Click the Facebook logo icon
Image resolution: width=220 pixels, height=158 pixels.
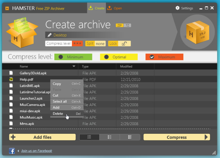click(x=12, y=151)
